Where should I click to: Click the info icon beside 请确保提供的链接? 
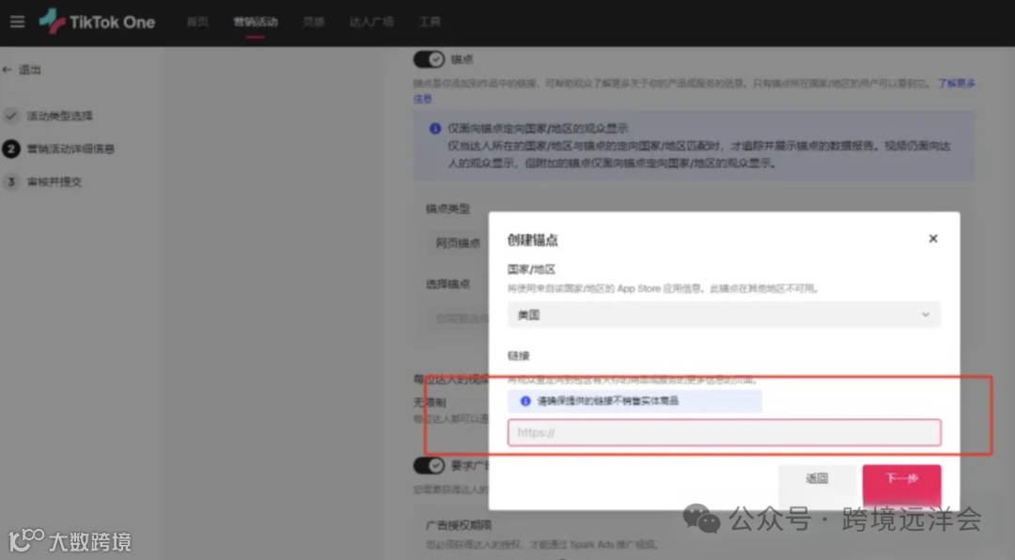click(x=525, y=401)
